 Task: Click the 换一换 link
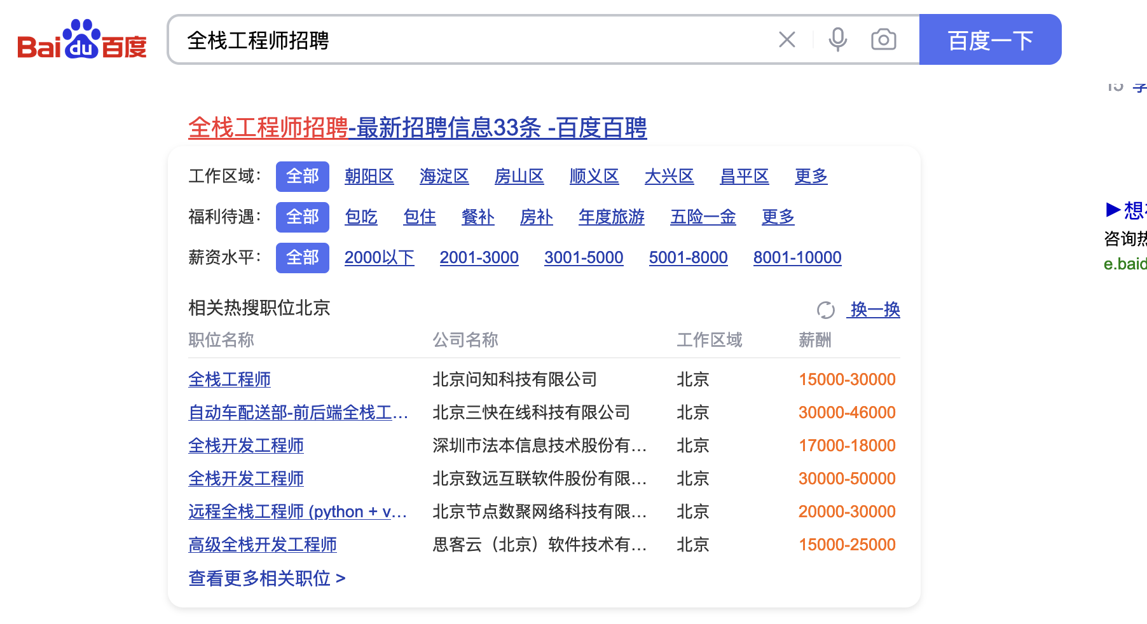pyautogui.click(x=875, y=310)
